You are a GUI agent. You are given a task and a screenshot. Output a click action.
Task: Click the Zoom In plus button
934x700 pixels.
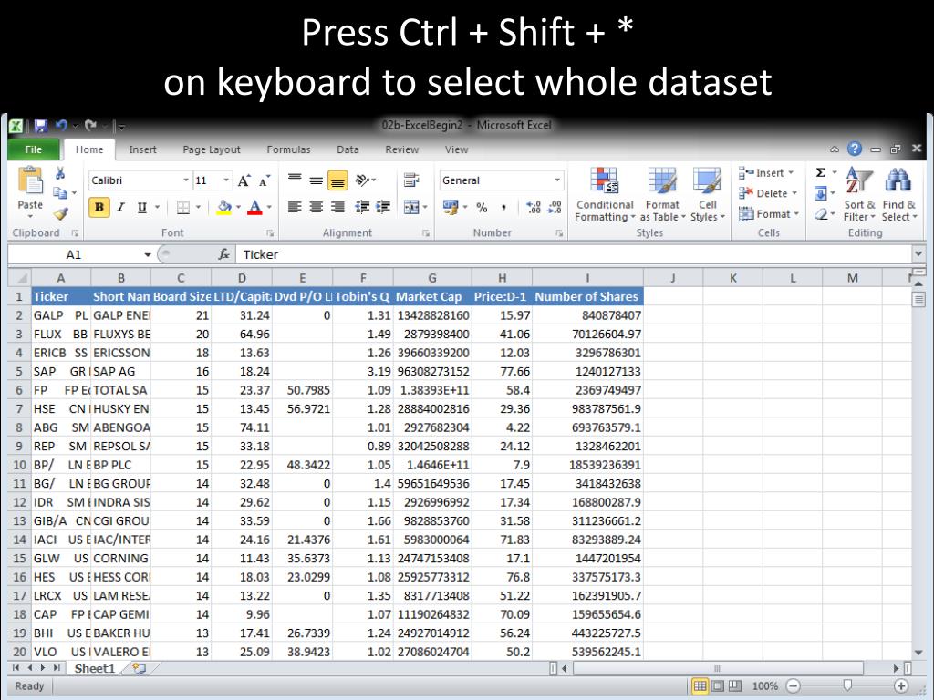(x=901, y=685)
